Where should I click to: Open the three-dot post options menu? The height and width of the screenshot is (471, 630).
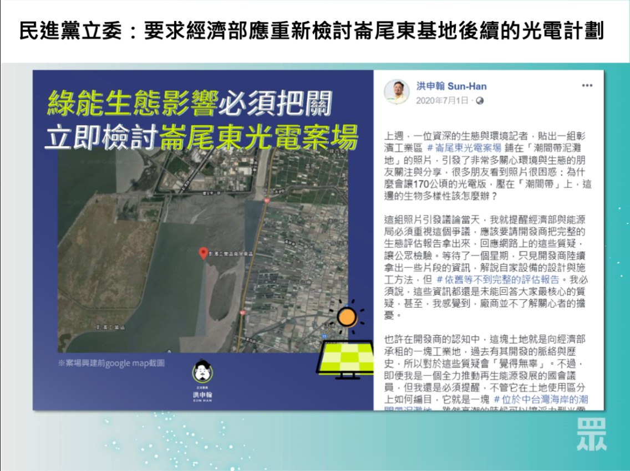tap(587, 86)
